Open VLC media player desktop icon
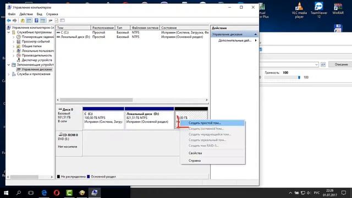 click(x=299, y=10)
